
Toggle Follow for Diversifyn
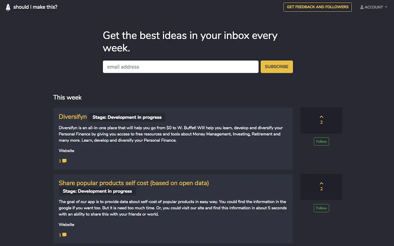tap(321, 141)
